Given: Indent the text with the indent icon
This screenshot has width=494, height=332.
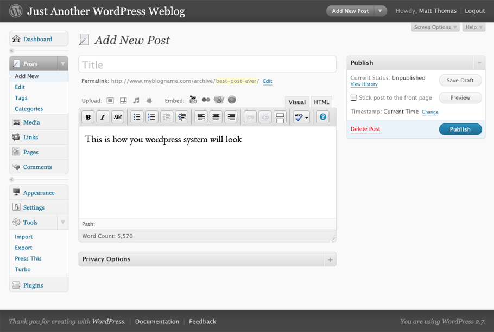Looking at the screenshot, I should [x=182, y=118].
